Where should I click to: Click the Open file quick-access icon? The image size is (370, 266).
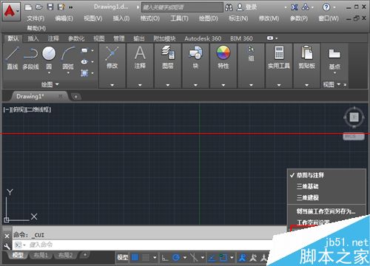click(39, 7)
